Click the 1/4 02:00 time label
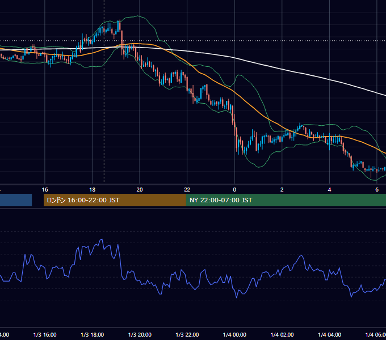The height and width of the screenshot is (340, 386). pyautogui.click(x=282, y=334)
